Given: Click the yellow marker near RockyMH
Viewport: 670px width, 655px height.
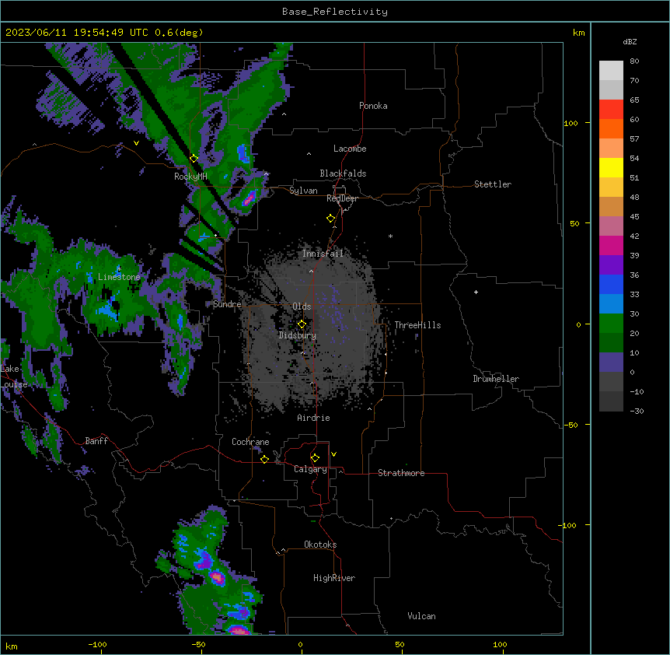Looking at the screenshot, I should pos(194,158).
